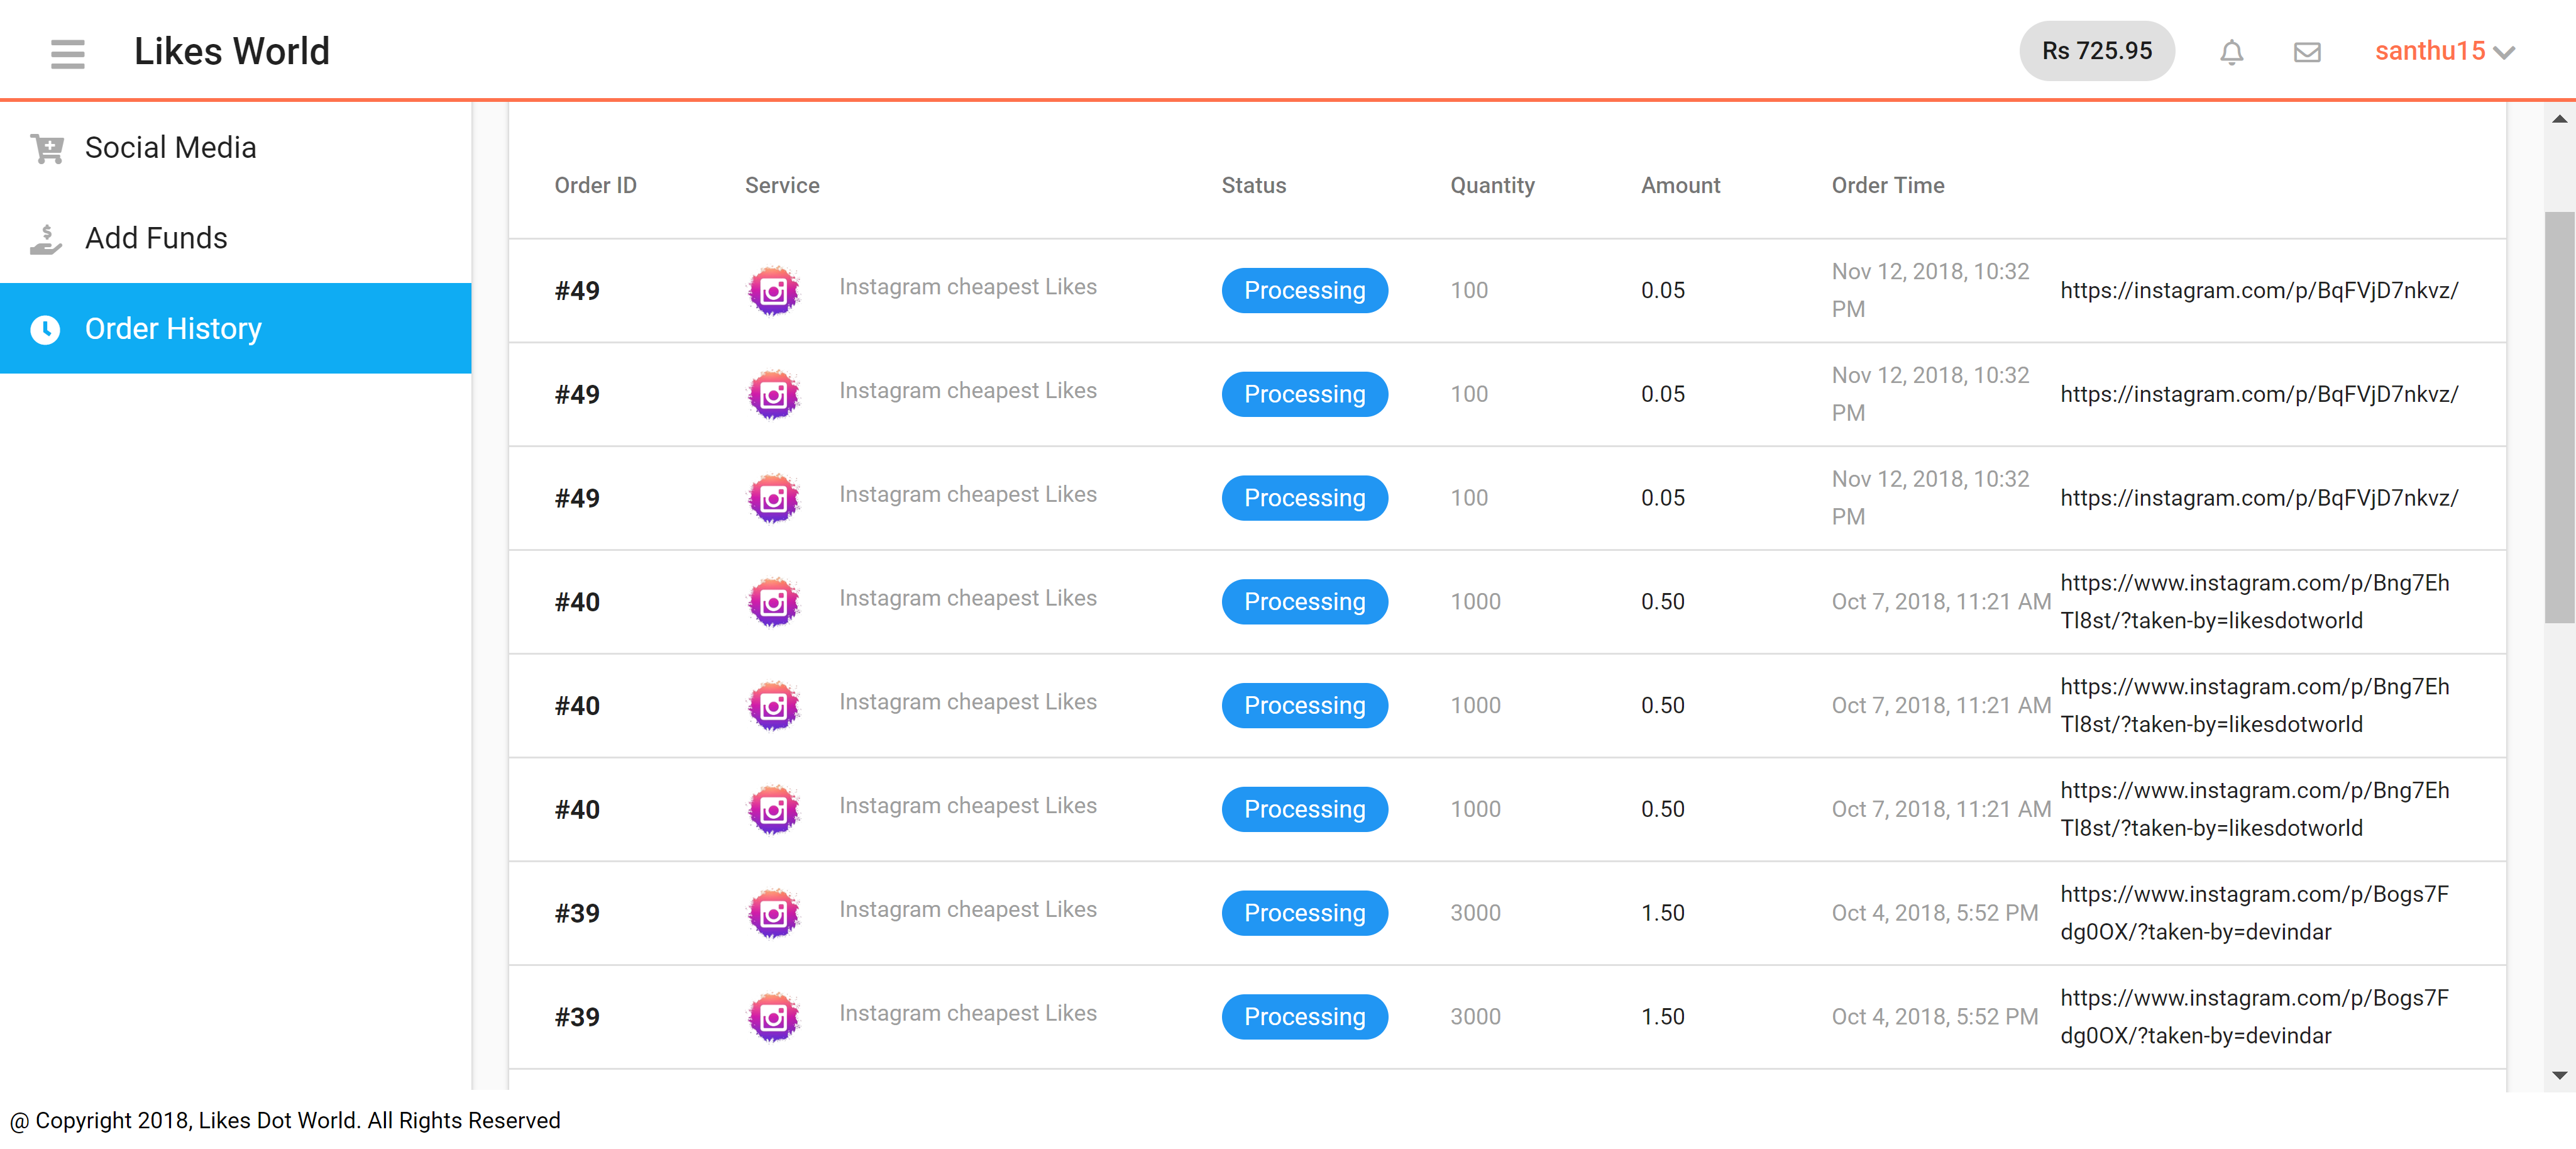The width and height of the screenshot is (2576, 1149).
Task: Open the santhu15 account dropdown
Action: click(x=2430, y=51)
